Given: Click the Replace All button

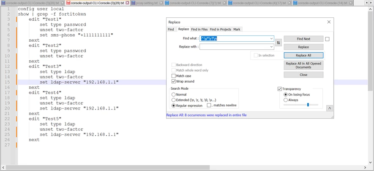Looking at the screenshot, I should pyautogui.click(x=303, y=55).
